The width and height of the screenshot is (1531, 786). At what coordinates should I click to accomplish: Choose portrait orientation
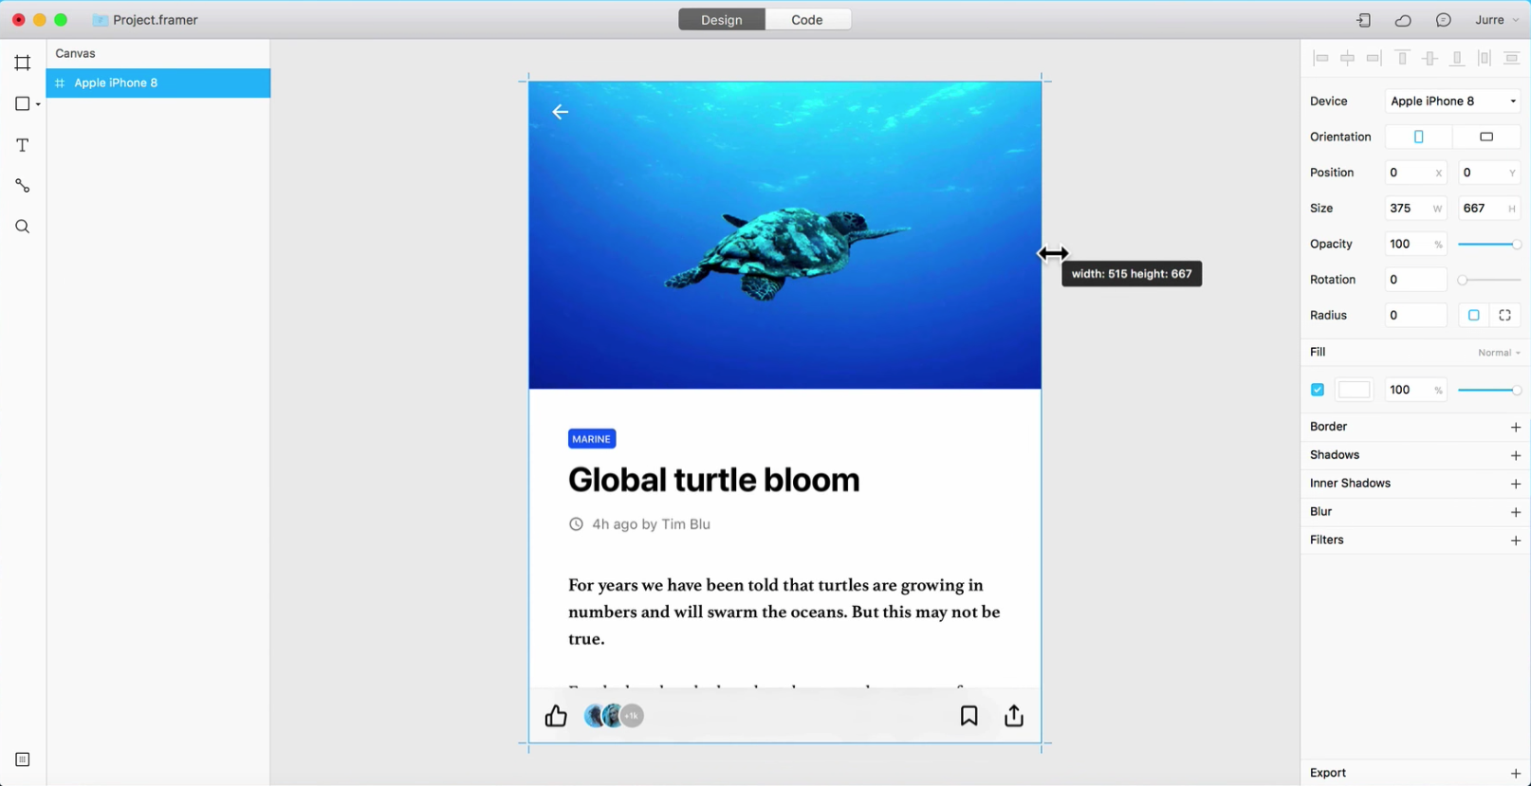pyautogui.click(x=1418, y=137)
